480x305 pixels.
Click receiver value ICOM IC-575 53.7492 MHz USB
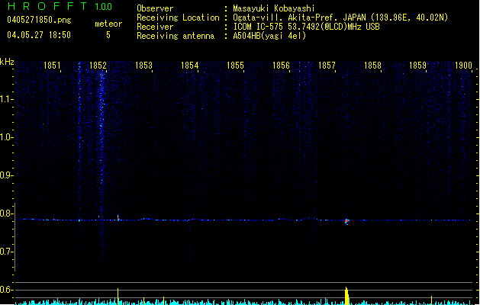point(306,27)
